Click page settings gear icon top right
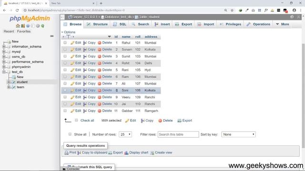 [x=292, y=17]
